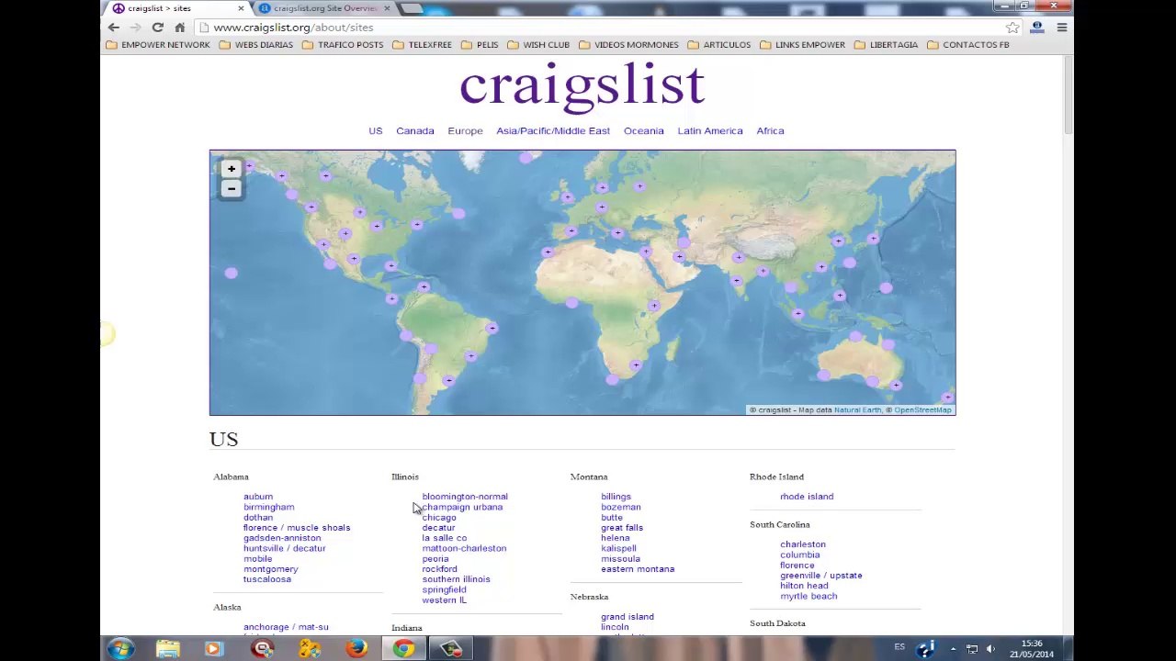Click the volume icon in system tray
The image size is (1176, 661).
click(x=990, y=649)
